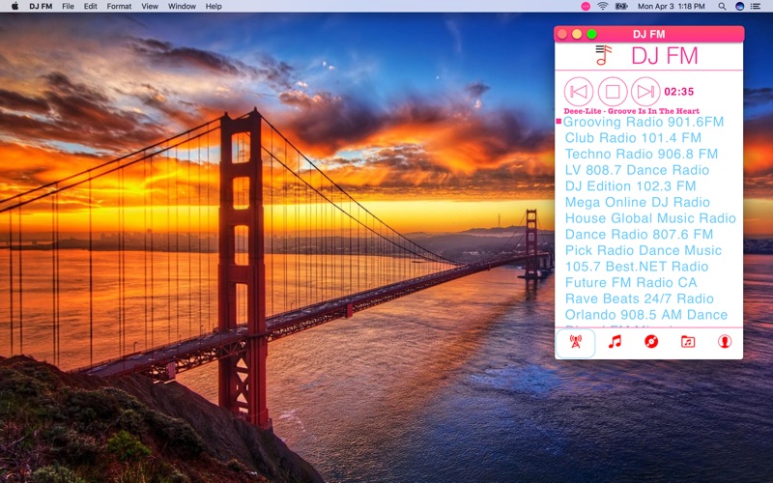This screenshot has height=483, width=773.
Task: Click the pink circle menu bar icon
Action: (x=586, y=7)
